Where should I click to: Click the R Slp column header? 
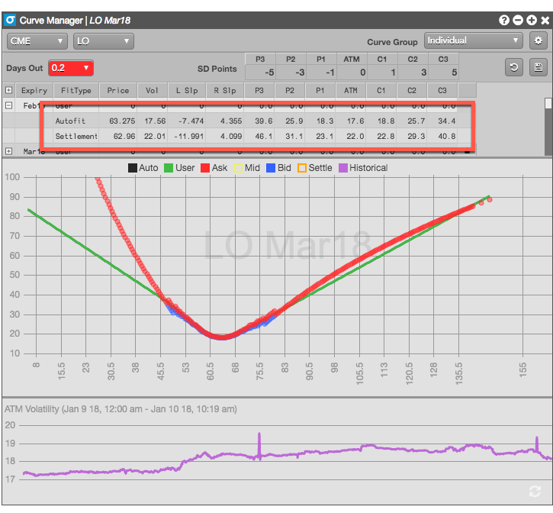(225, 90)
